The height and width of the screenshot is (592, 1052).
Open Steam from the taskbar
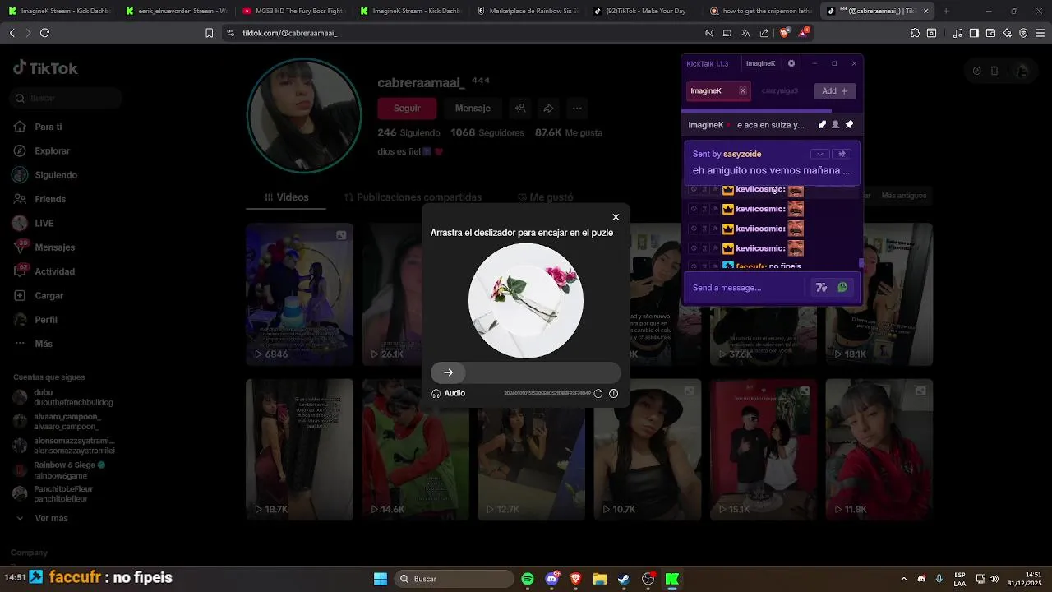coord(624,579)
